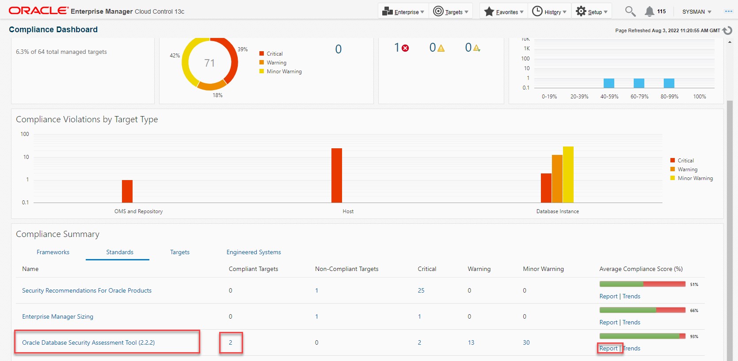Click the minor warning triangle icon
The height and width of the screenshot is (361, 738).
click(x=476, y=48)
